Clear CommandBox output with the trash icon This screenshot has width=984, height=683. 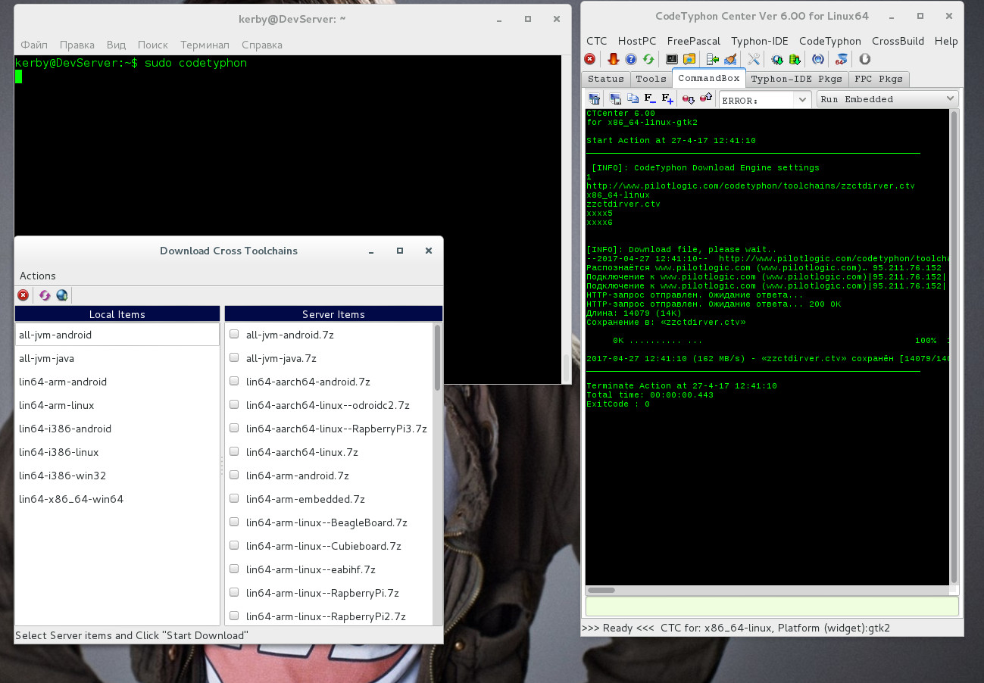coord(595,98)
